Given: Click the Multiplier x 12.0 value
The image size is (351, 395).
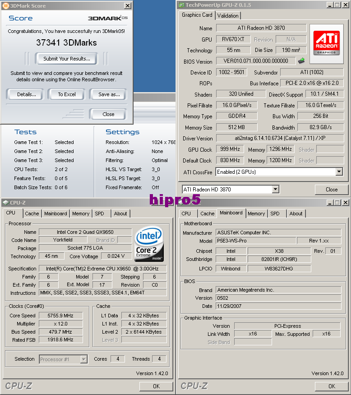Looking at the screenshot, I should click(x=60, y=324).
